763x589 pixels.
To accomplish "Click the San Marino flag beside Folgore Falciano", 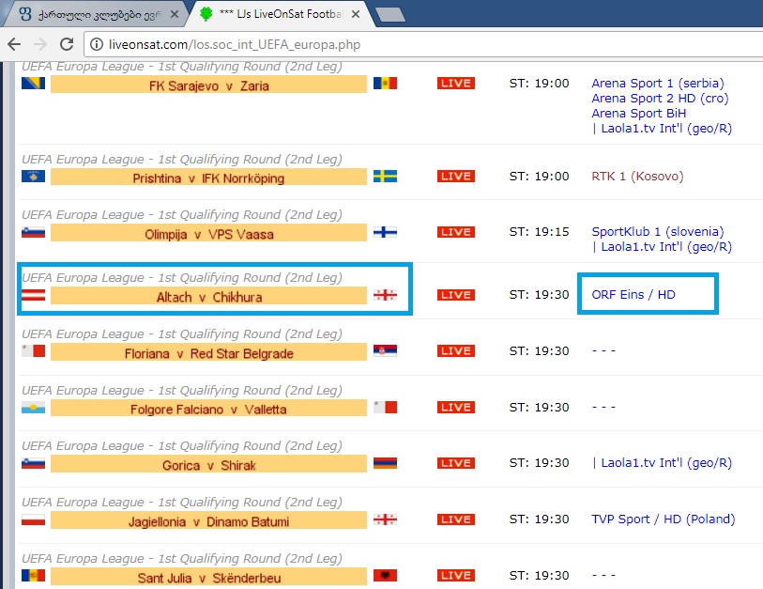I will [33, 408].
